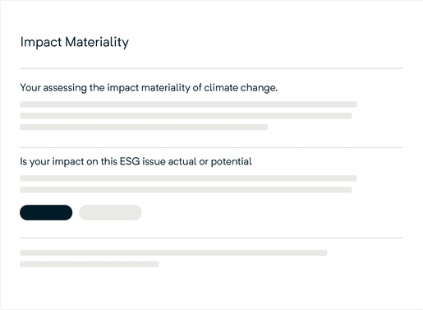
Task: Click the Impact Materiality heading
Action: (75, 43)
